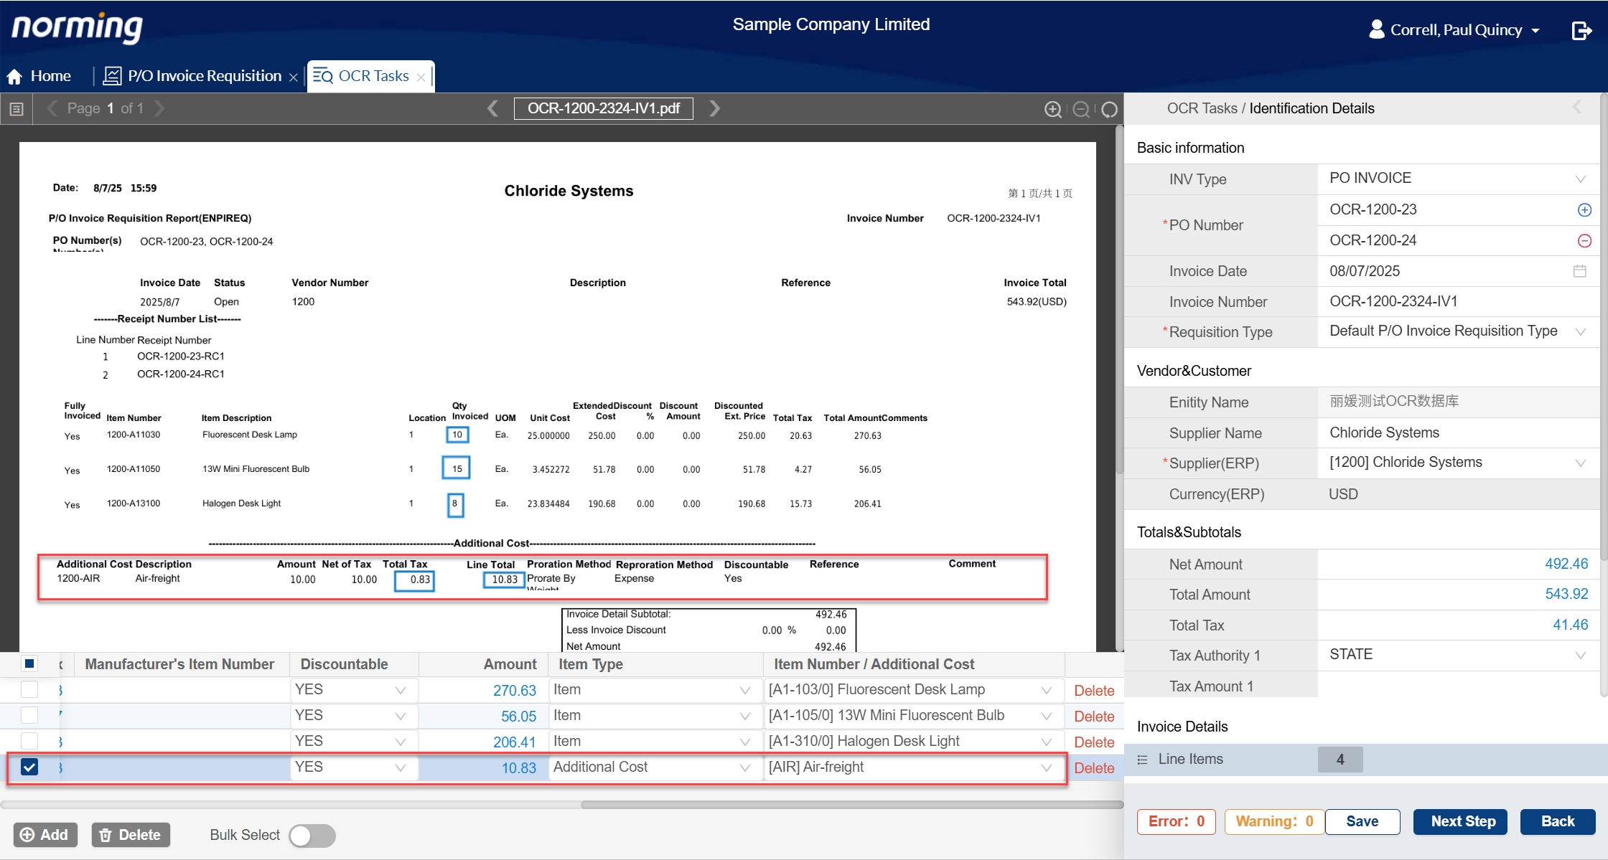Zoom out of the PDF preview

click(x=1081, y=109)
